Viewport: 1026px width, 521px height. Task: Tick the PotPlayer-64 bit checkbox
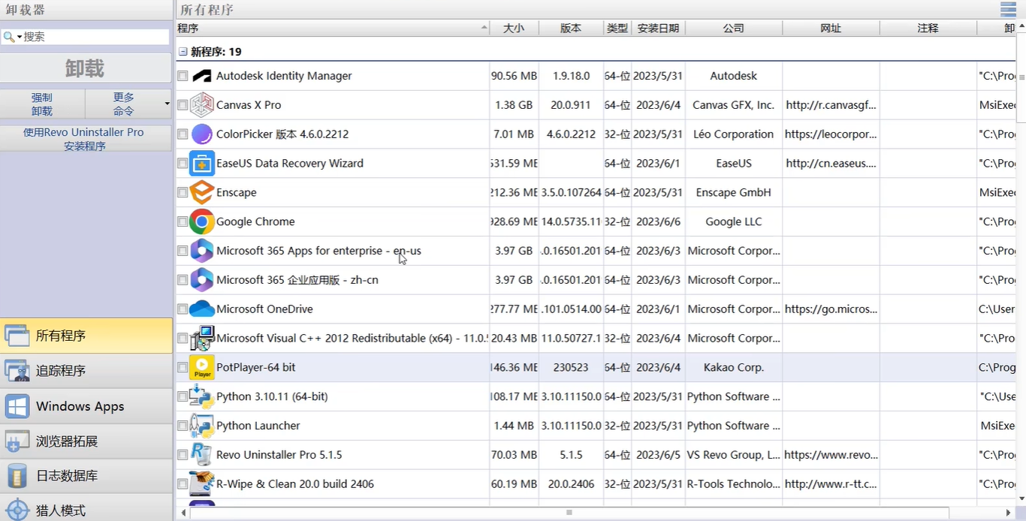(183, 367)
